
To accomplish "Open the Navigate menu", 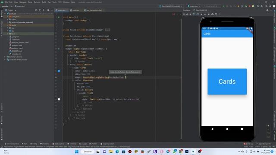I will tap(23, 2).
